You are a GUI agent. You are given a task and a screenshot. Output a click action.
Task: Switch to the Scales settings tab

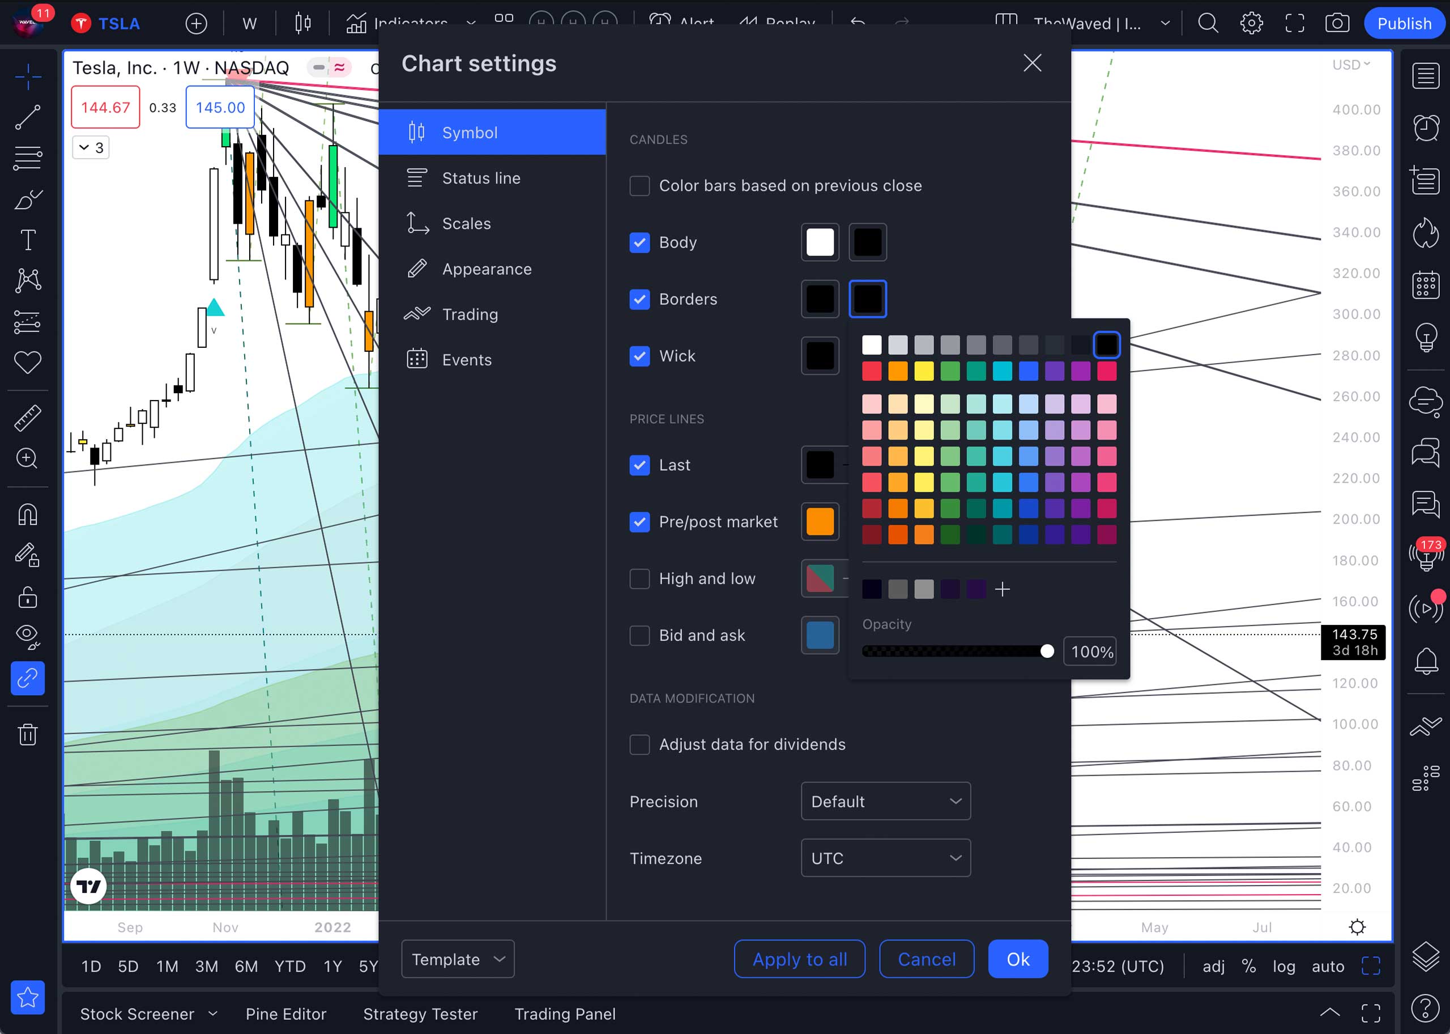pos(492,223)
